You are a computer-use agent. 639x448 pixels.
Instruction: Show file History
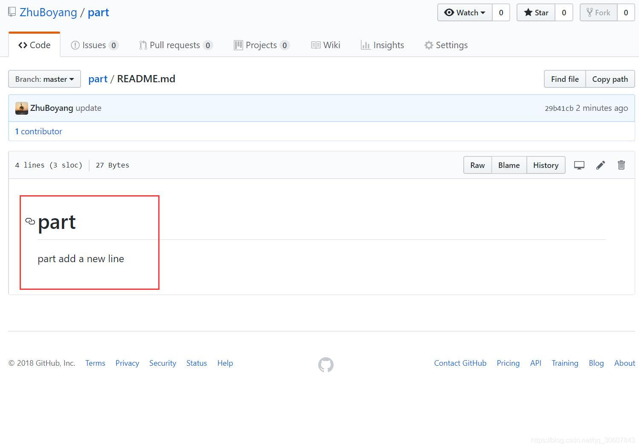[546, 165]
